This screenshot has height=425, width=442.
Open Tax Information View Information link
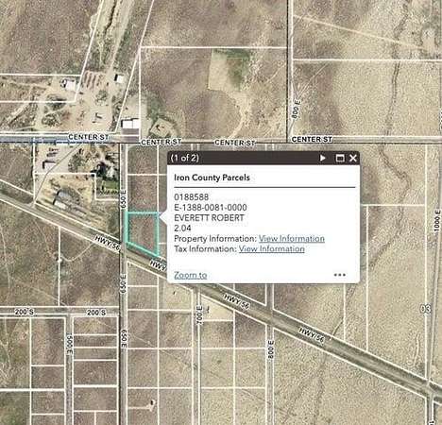click(x=271, y=249)
